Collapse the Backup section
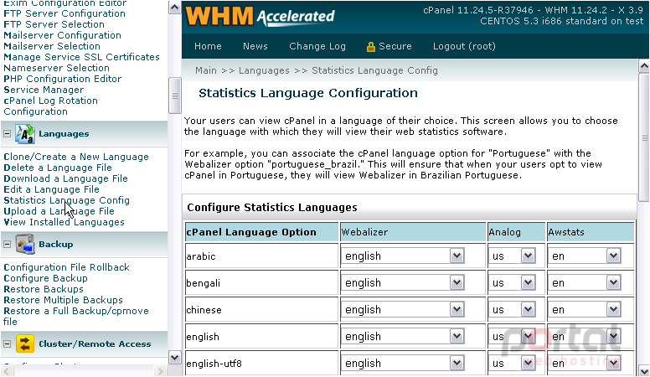This screenshot has height=377, width=650. (7, 245)
